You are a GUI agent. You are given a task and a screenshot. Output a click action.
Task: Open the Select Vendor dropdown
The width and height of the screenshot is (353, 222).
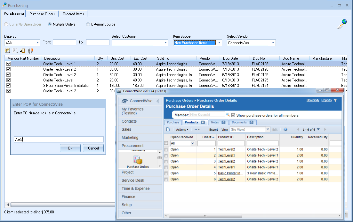coord(273,43)
